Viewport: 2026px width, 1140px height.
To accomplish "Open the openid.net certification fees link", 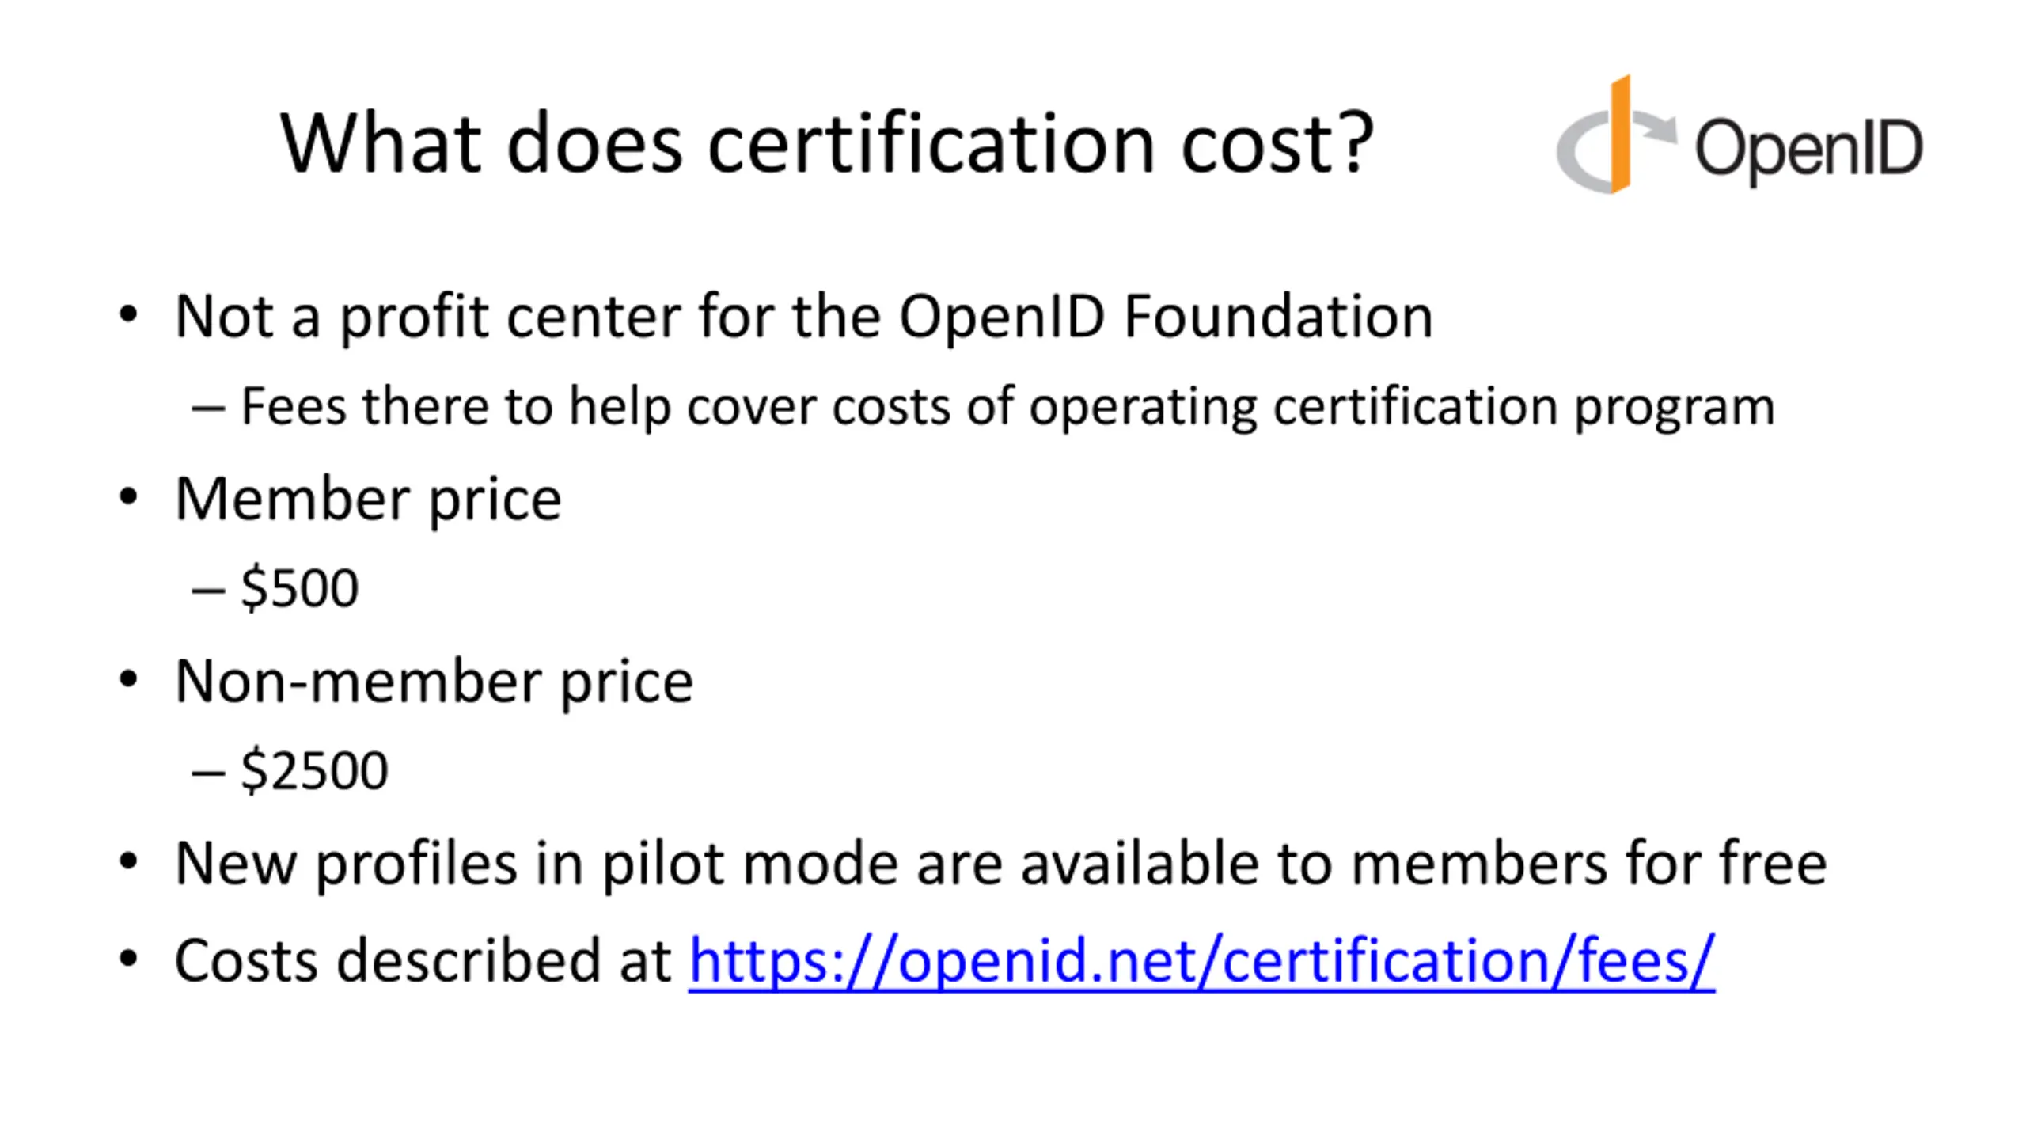I will (x=1201, y=961).
